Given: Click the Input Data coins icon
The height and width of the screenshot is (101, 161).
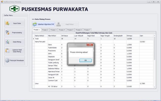Looking at the screenshot, I should (7, 23).
